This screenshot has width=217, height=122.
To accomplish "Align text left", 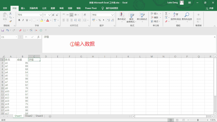I will 64,20.
